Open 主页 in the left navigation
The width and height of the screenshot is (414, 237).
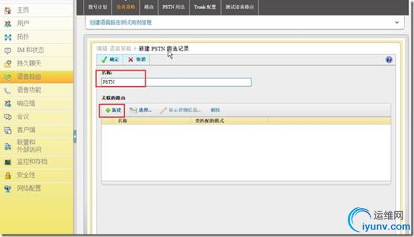37,10
